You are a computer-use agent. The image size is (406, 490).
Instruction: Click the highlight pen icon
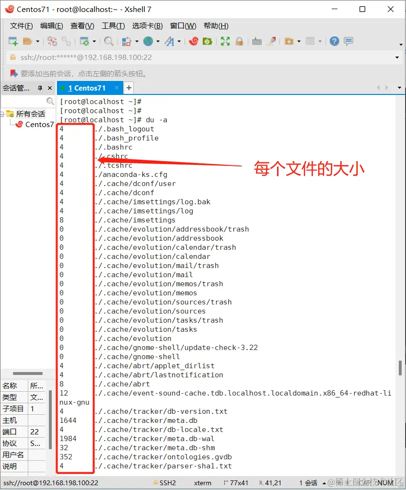tap(271, 41)
